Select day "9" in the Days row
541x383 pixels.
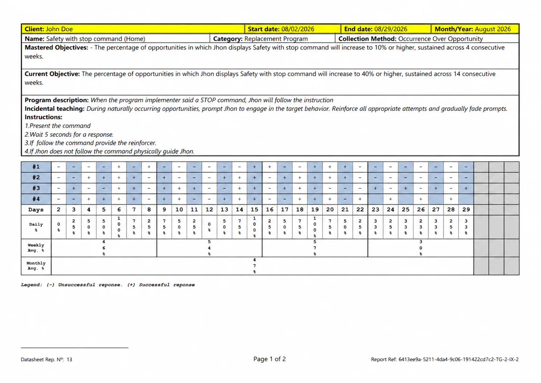[164, 210]
